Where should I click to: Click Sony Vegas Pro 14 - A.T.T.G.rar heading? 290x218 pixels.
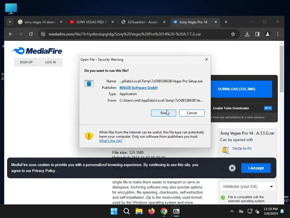[247, 133]
